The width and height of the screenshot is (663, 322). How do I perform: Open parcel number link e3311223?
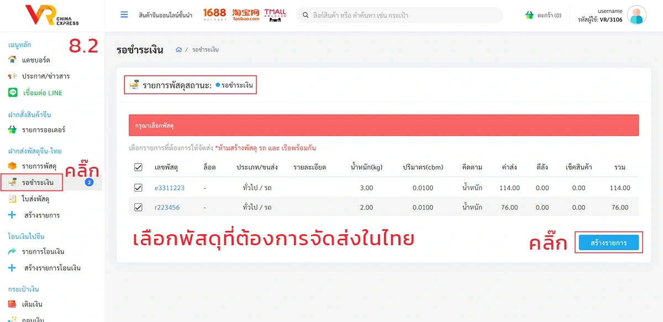[x=170, y=188]
